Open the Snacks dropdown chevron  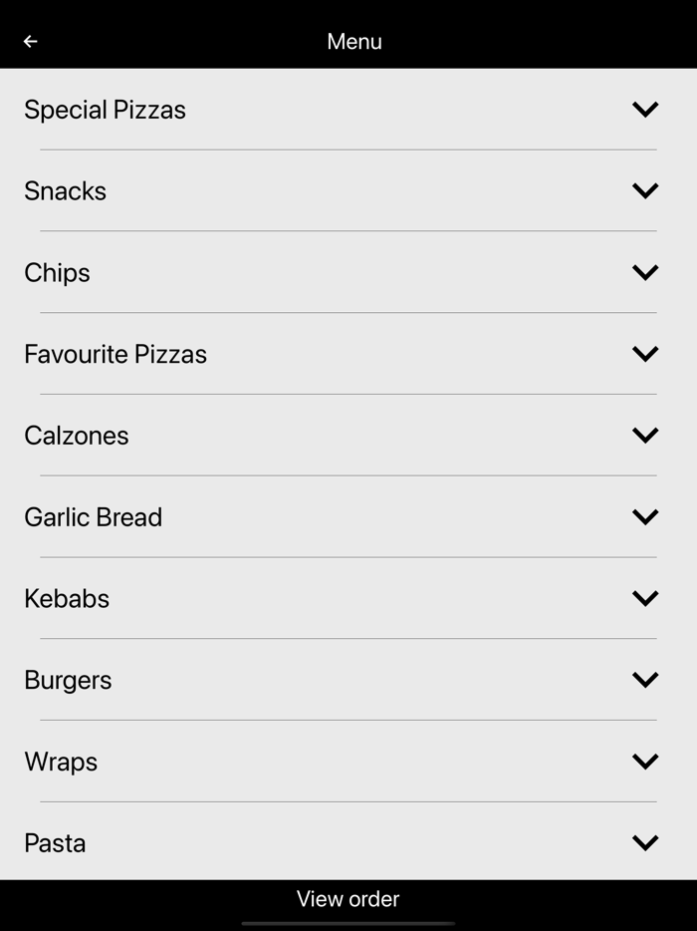644,190
